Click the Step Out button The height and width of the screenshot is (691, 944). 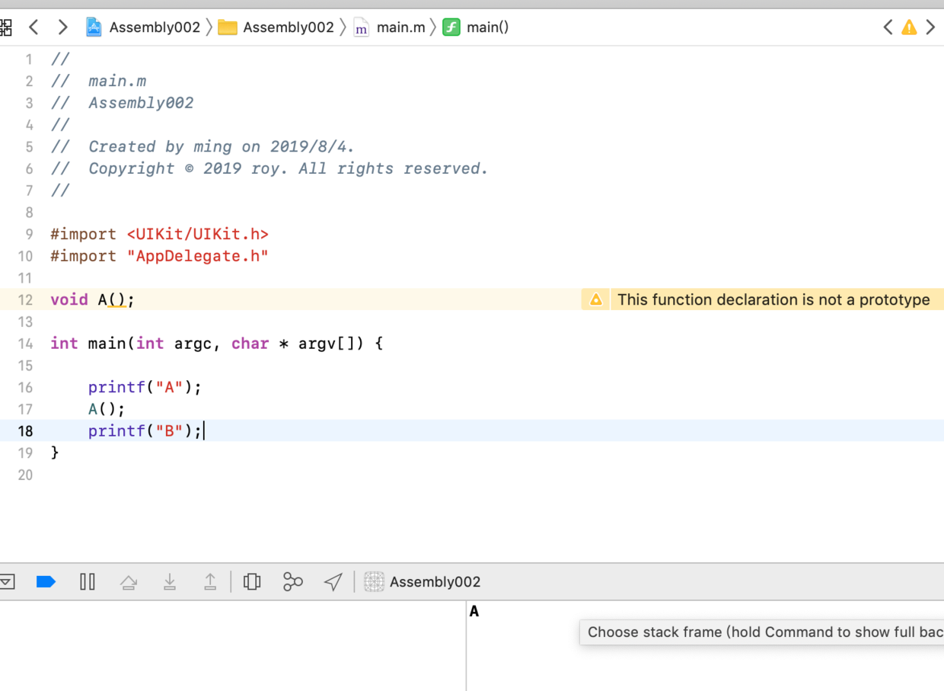pyautogui.click(x=210, y=582)
